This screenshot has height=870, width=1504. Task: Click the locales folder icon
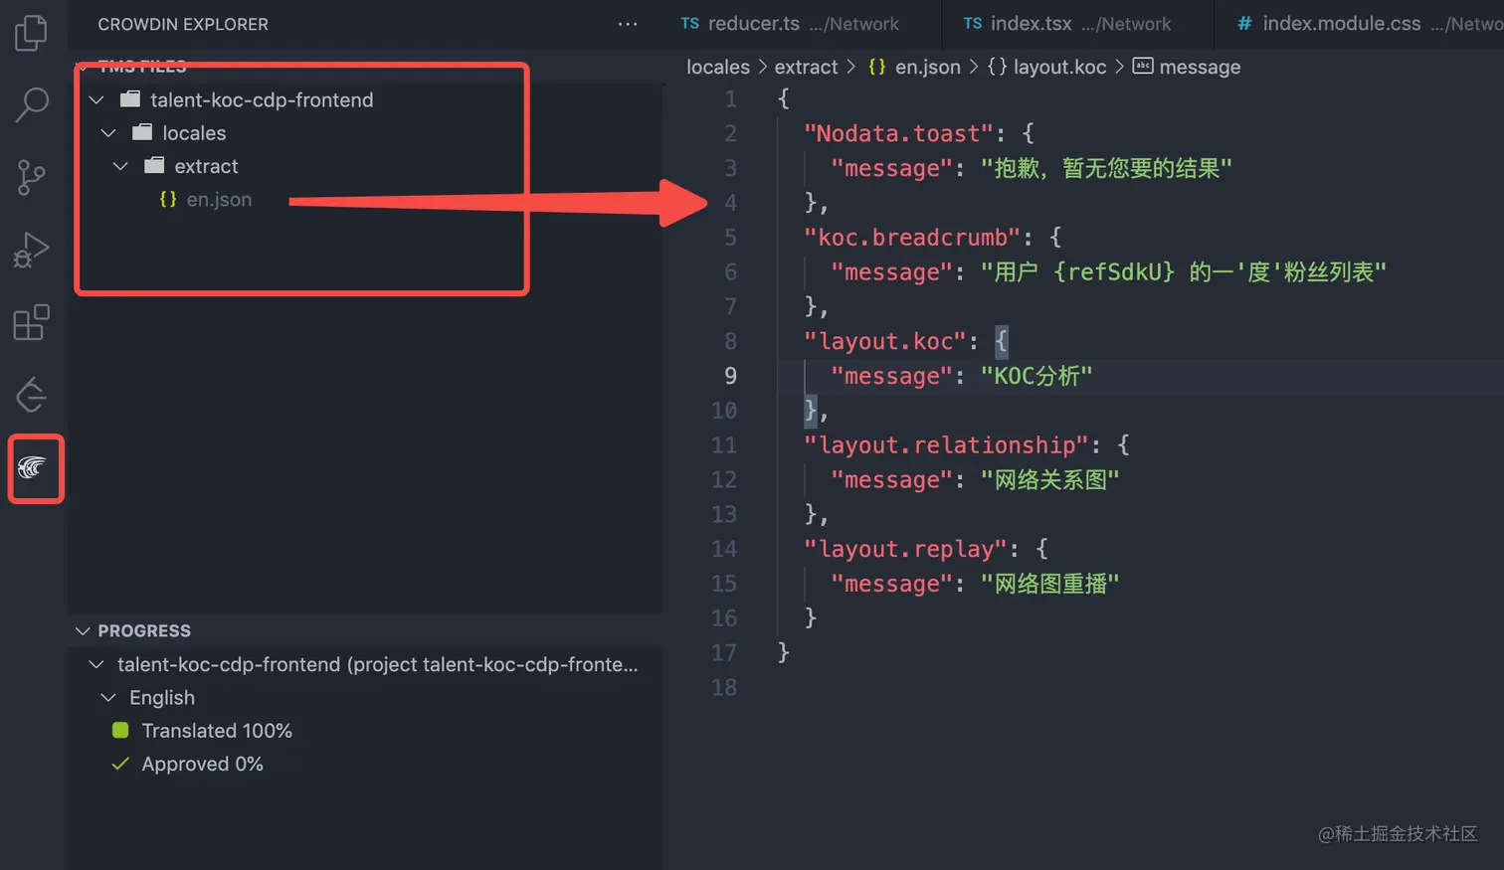pos(142,132)
